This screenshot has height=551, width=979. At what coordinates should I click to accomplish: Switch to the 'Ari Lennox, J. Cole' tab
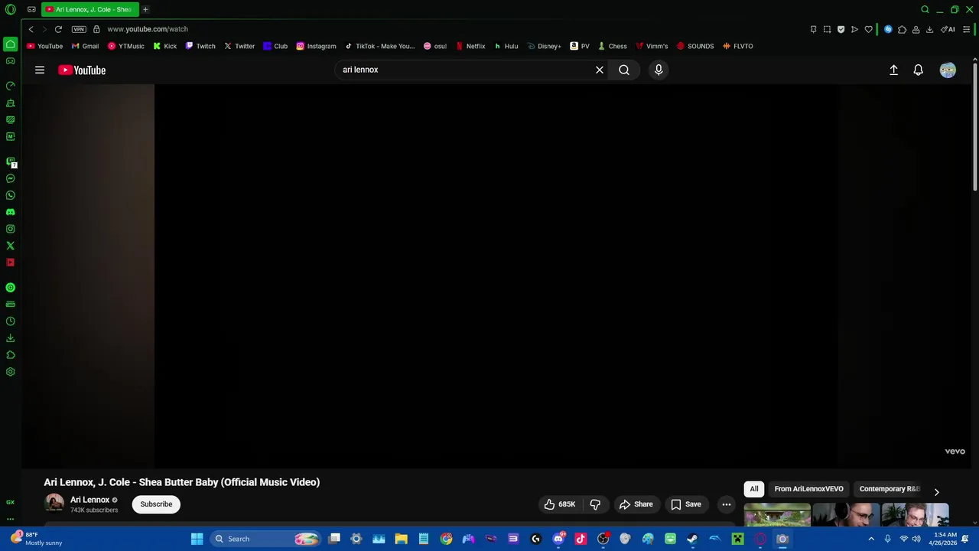pyautogui.click(x=90, y=9)
